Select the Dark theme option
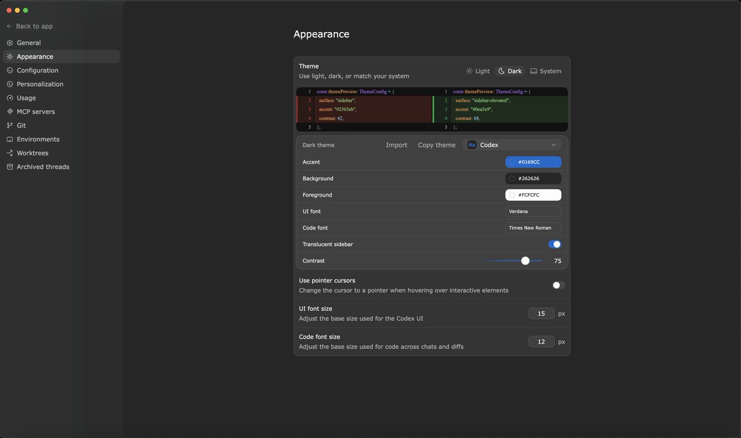The width and height of the screenshot is (741, 438). (510, 71)
